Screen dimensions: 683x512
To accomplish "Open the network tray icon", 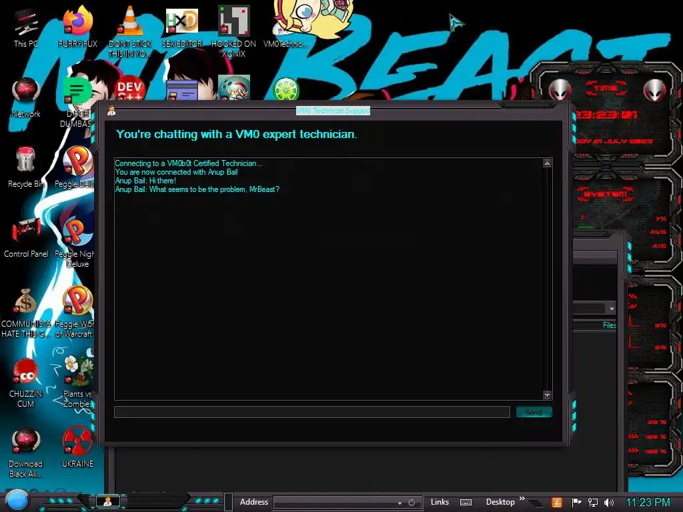I will [x=593, y=503].
